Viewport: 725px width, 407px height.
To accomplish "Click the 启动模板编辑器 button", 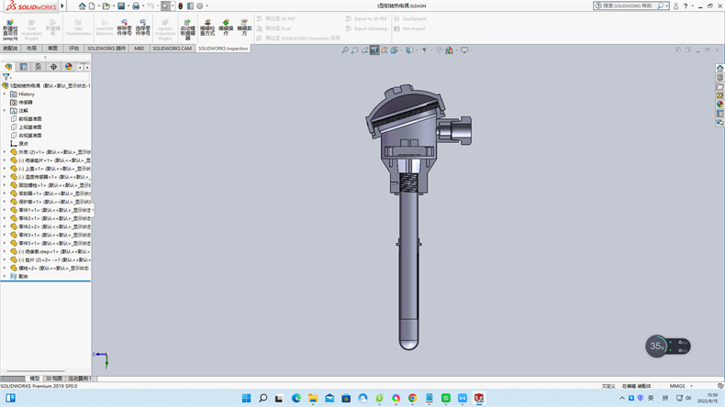I will click(187, 29).
